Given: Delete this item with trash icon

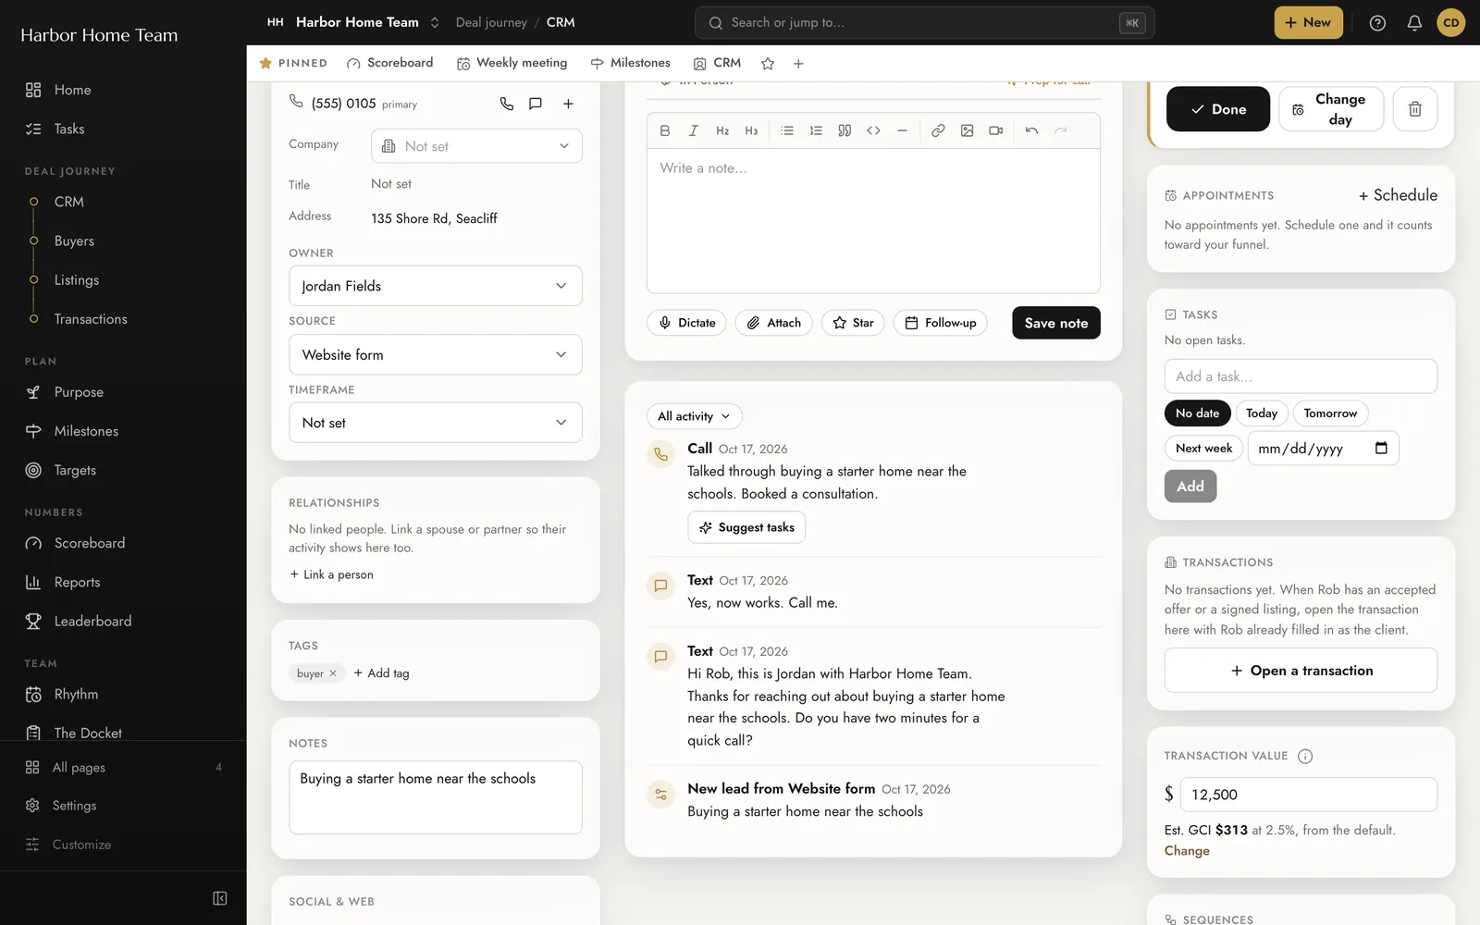Looking at the screenshot, I should (1415, 109).
